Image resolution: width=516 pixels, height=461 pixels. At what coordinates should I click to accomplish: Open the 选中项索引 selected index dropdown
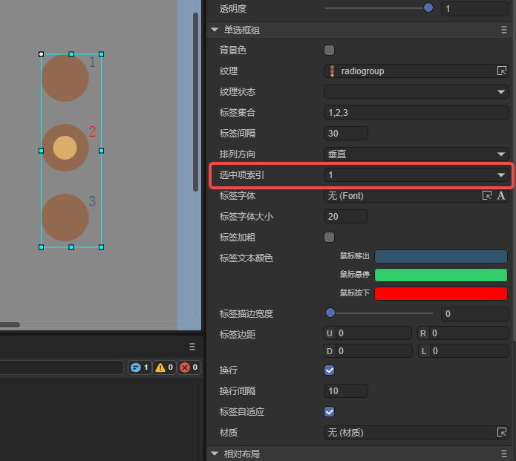coord(417,175)
